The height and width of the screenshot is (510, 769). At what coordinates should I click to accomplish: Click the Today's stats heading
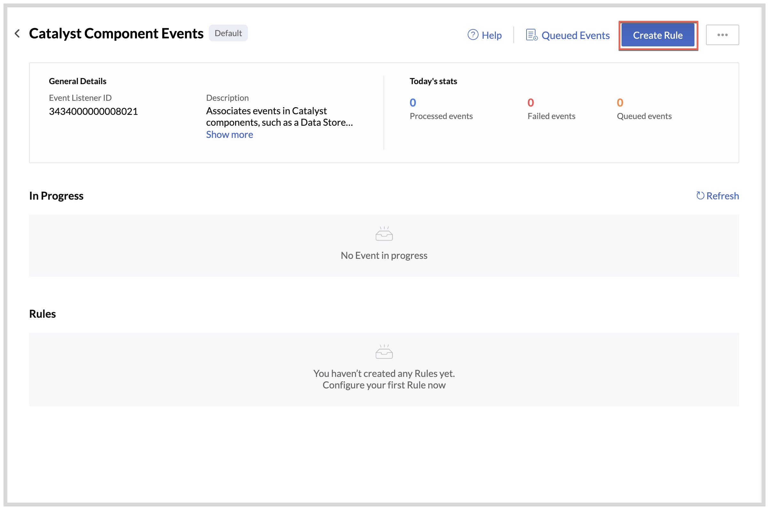pyautogui.click(x=433, y=81)
